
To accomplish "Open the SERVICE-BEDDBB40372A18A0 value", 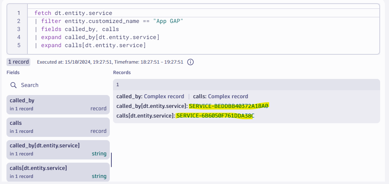I will (228, 106).
